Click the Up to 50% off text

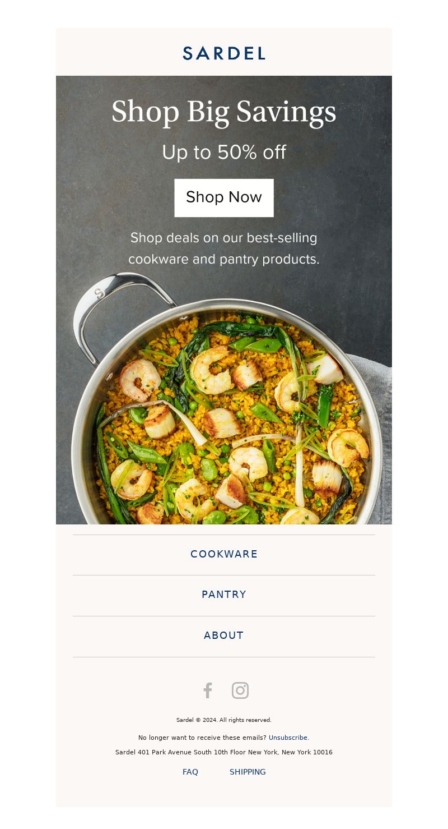click(x=224, y=153)
